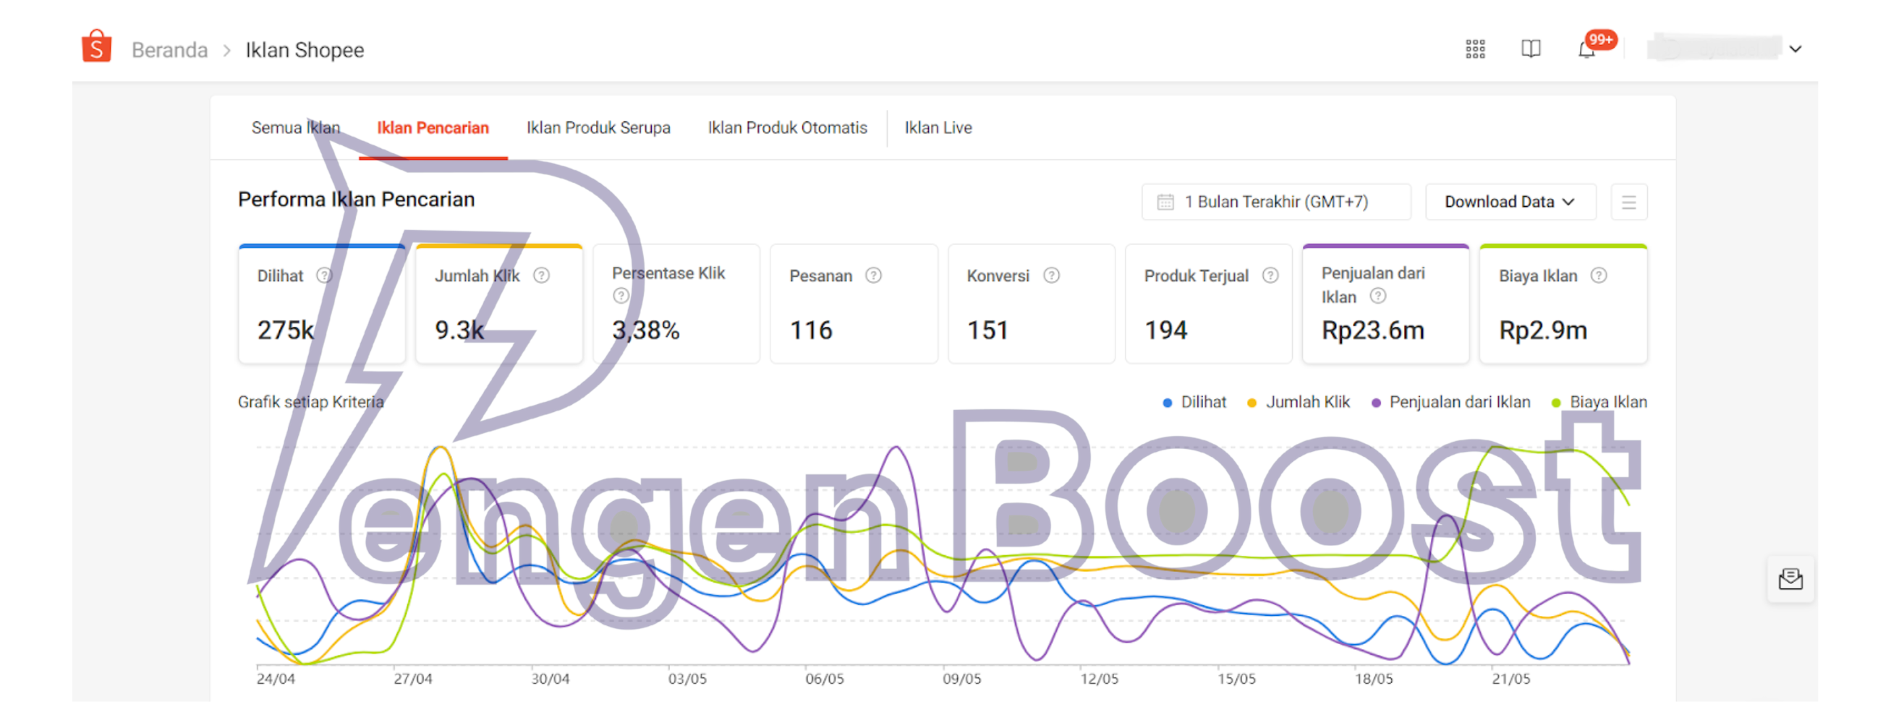The image size is (1891, 720).
Task: Toggle the Dilihat metric card
Action: (x=321, y=304)
